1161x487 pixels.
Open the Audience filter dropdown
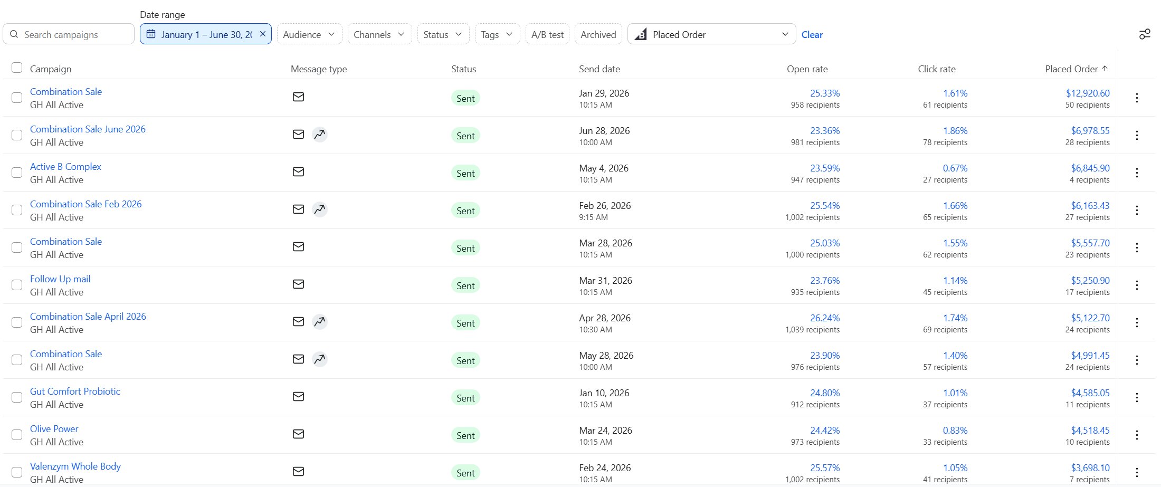(309, 34)
